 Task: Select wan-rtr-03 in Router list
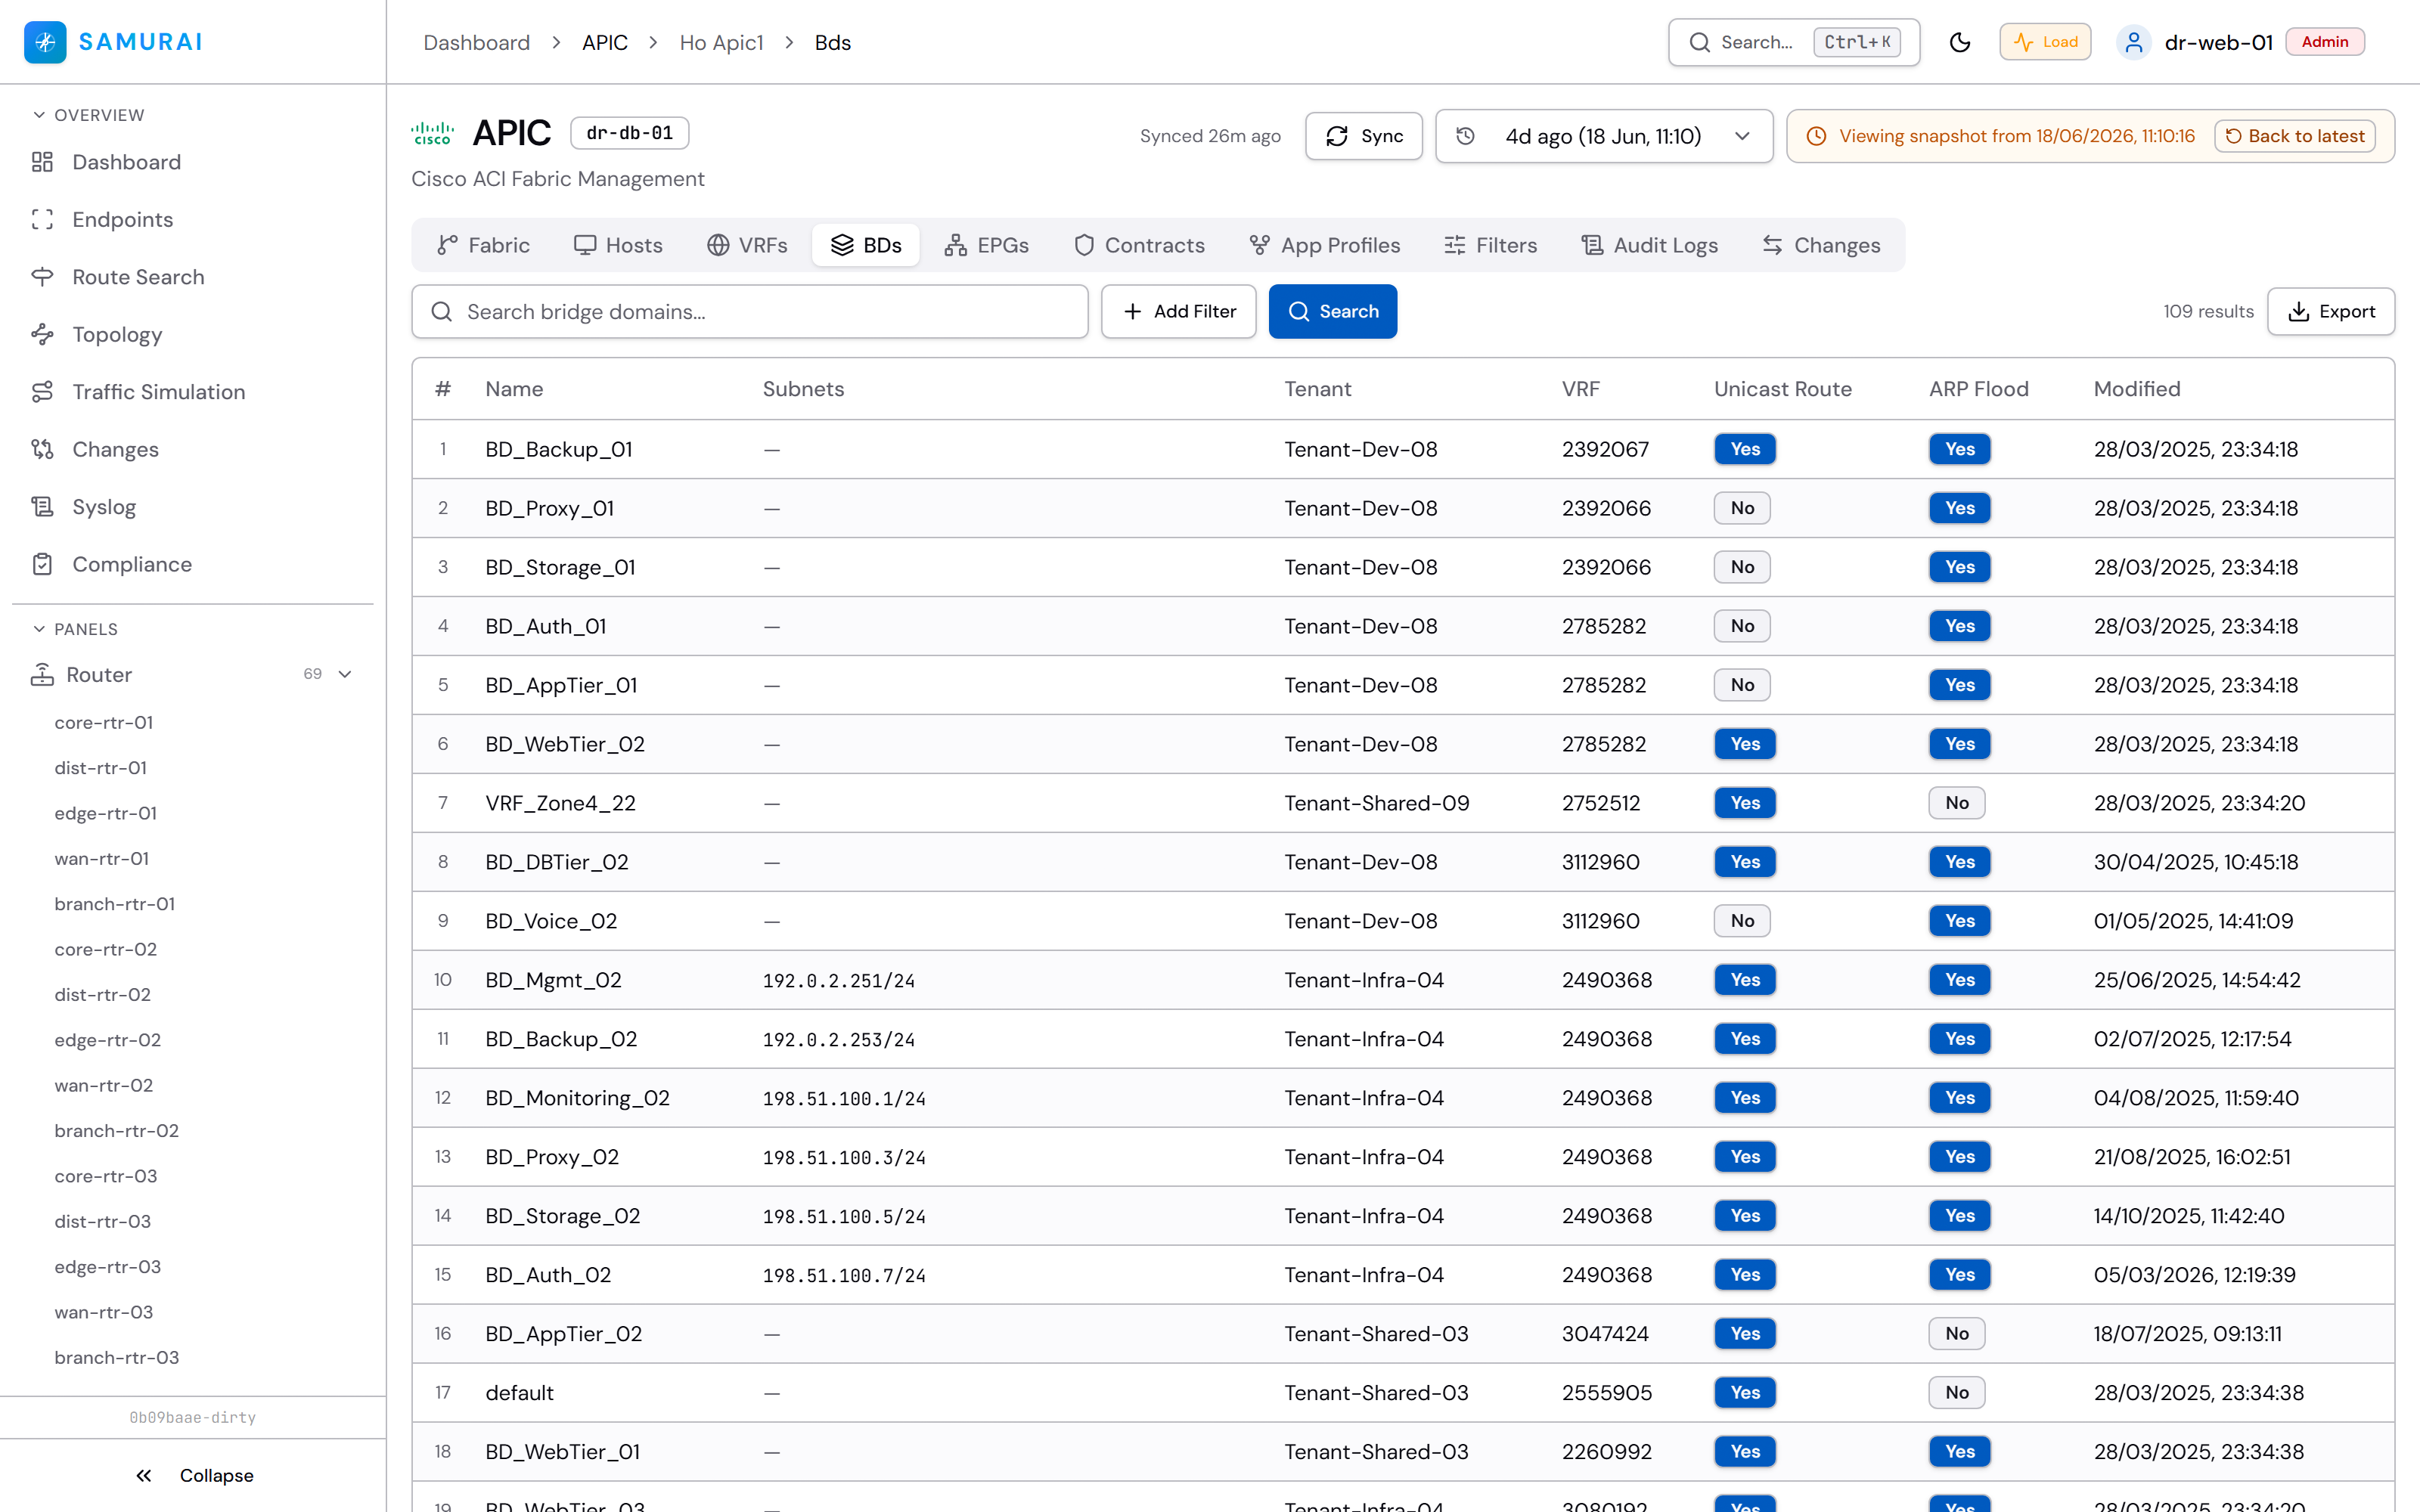pos(104,1312)
